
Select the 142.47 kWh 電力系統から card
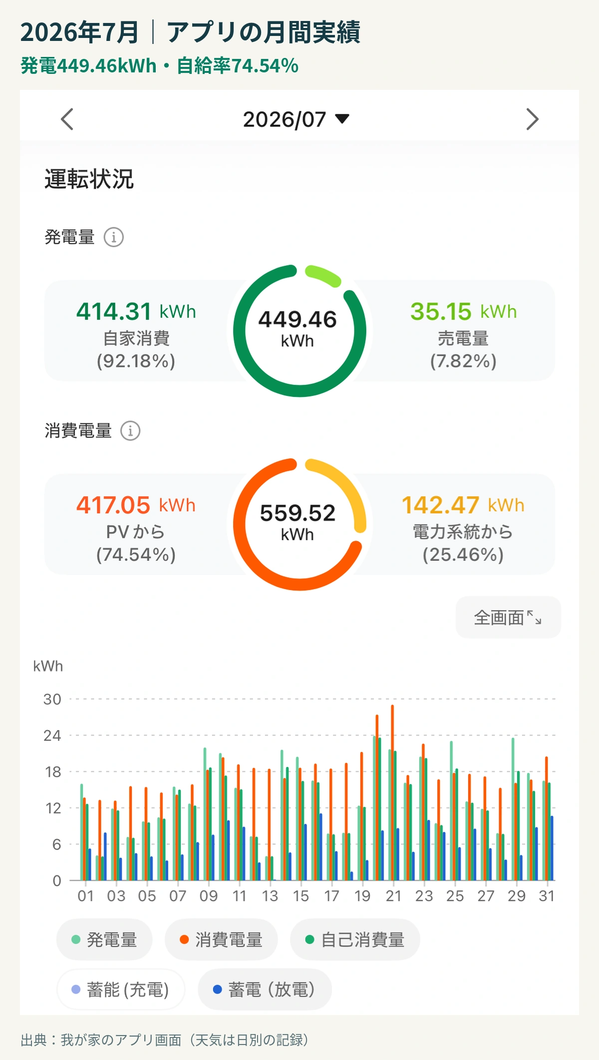(463, 524)
